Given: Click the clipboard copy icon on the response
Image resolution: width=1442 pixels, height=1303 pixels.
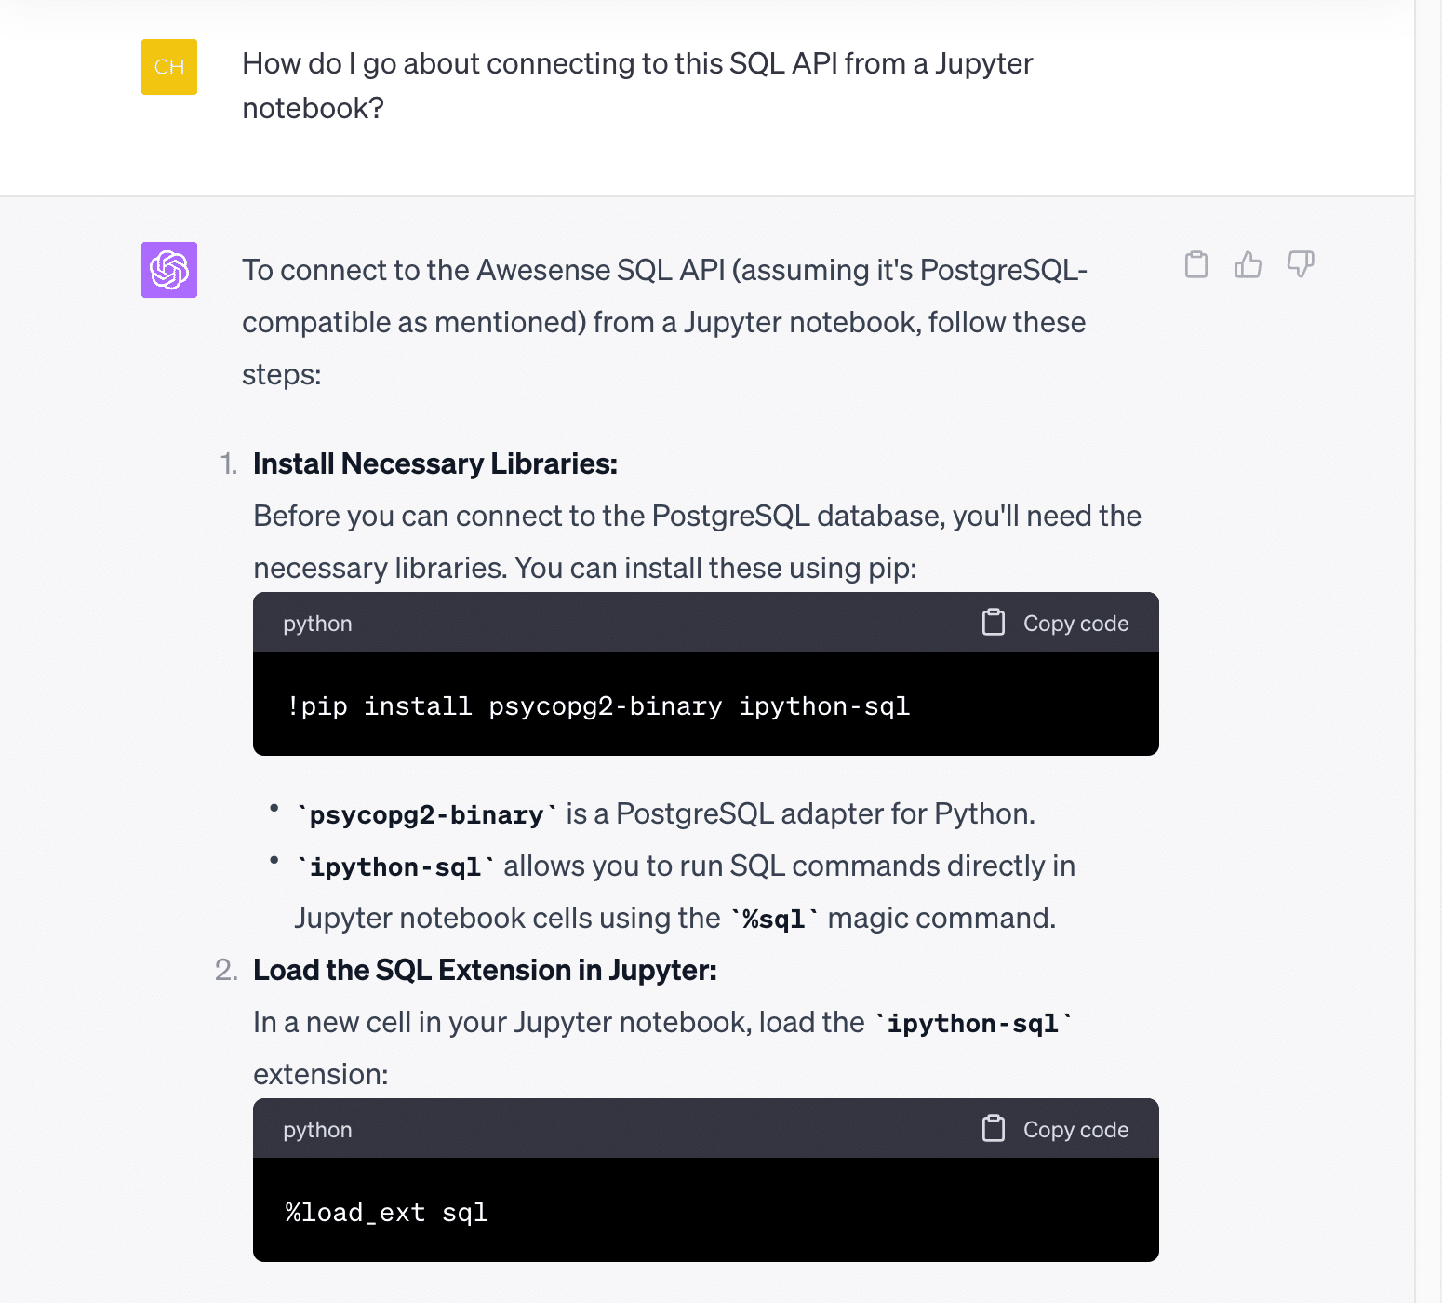Looking at the screenshot, I should coord(1197,265).
